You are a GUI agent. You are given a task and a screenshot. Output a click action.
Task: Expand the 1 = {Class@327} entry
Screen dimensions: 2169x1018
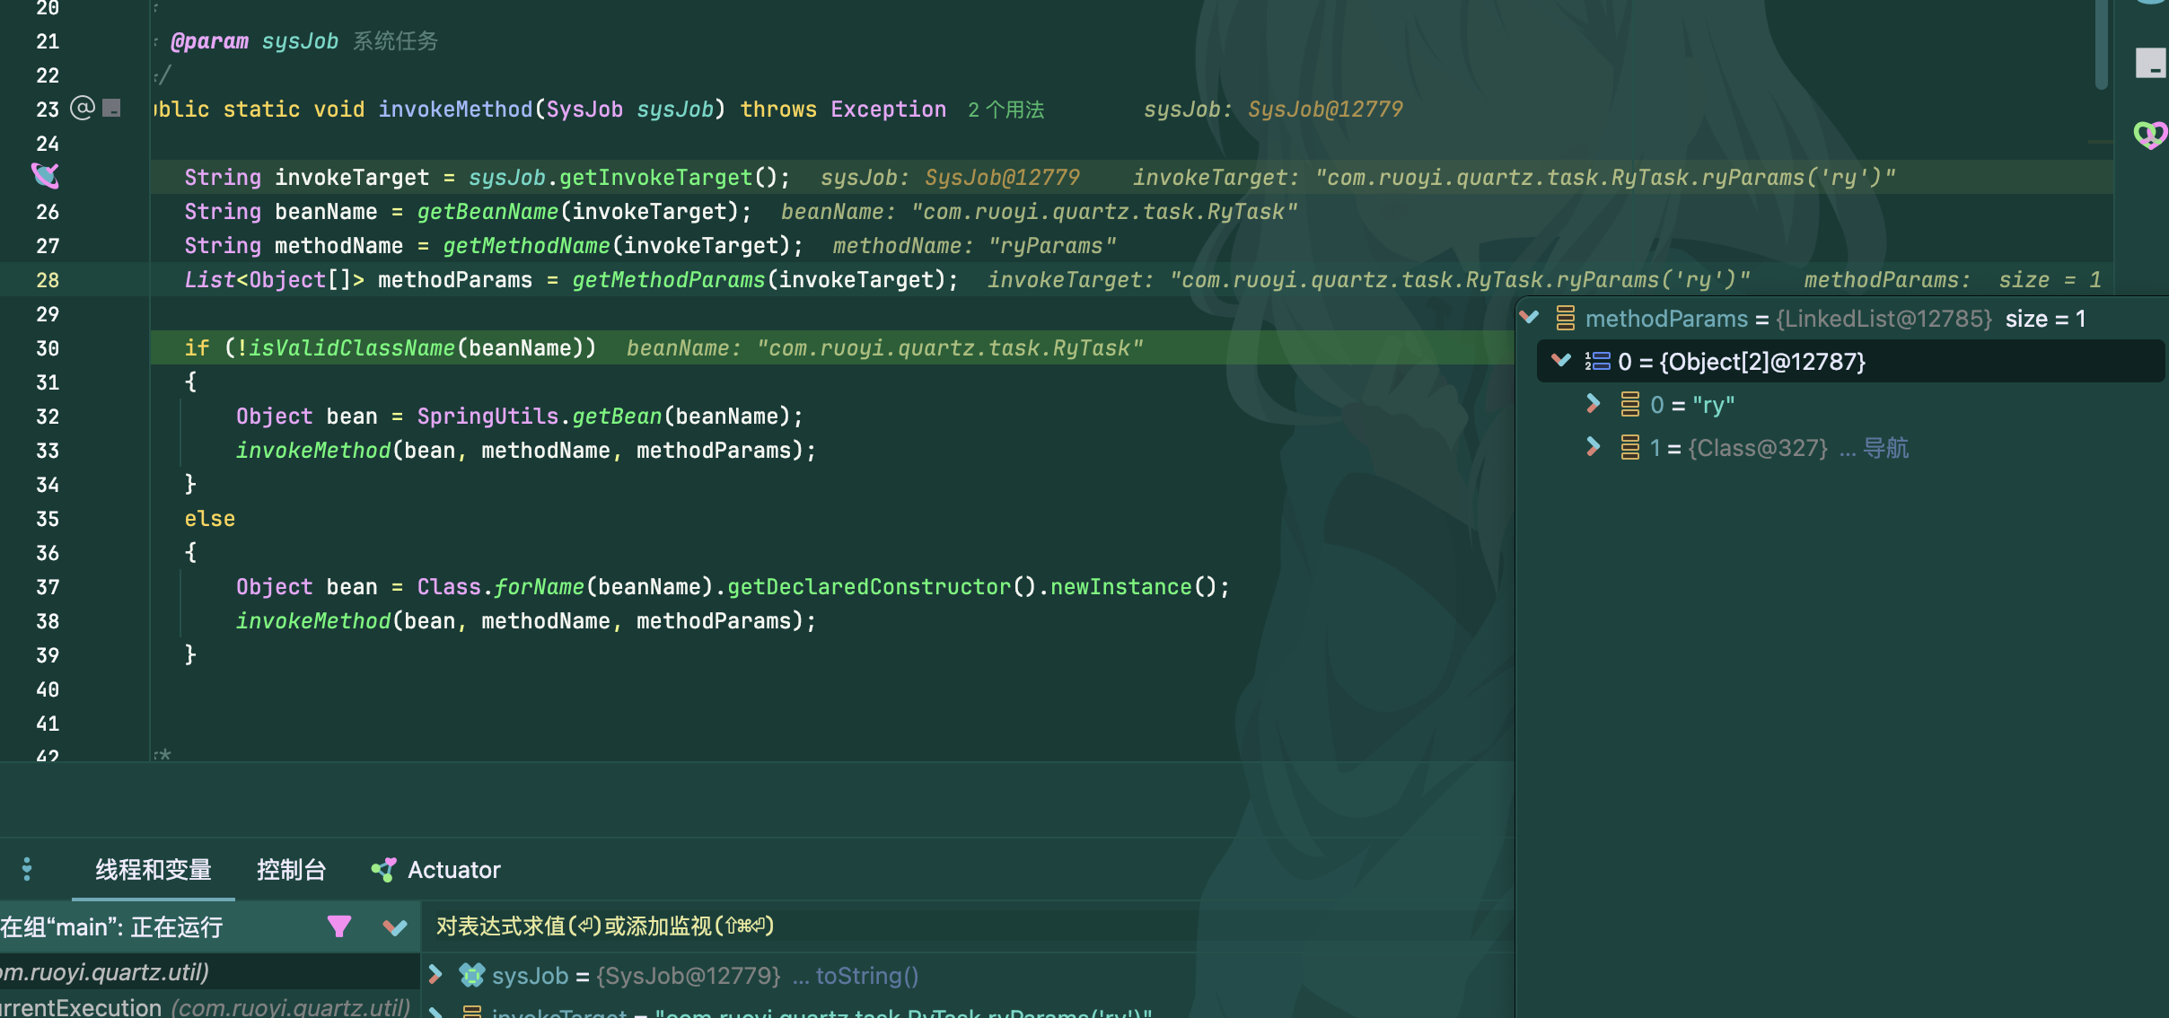[x=1594, y=447]
